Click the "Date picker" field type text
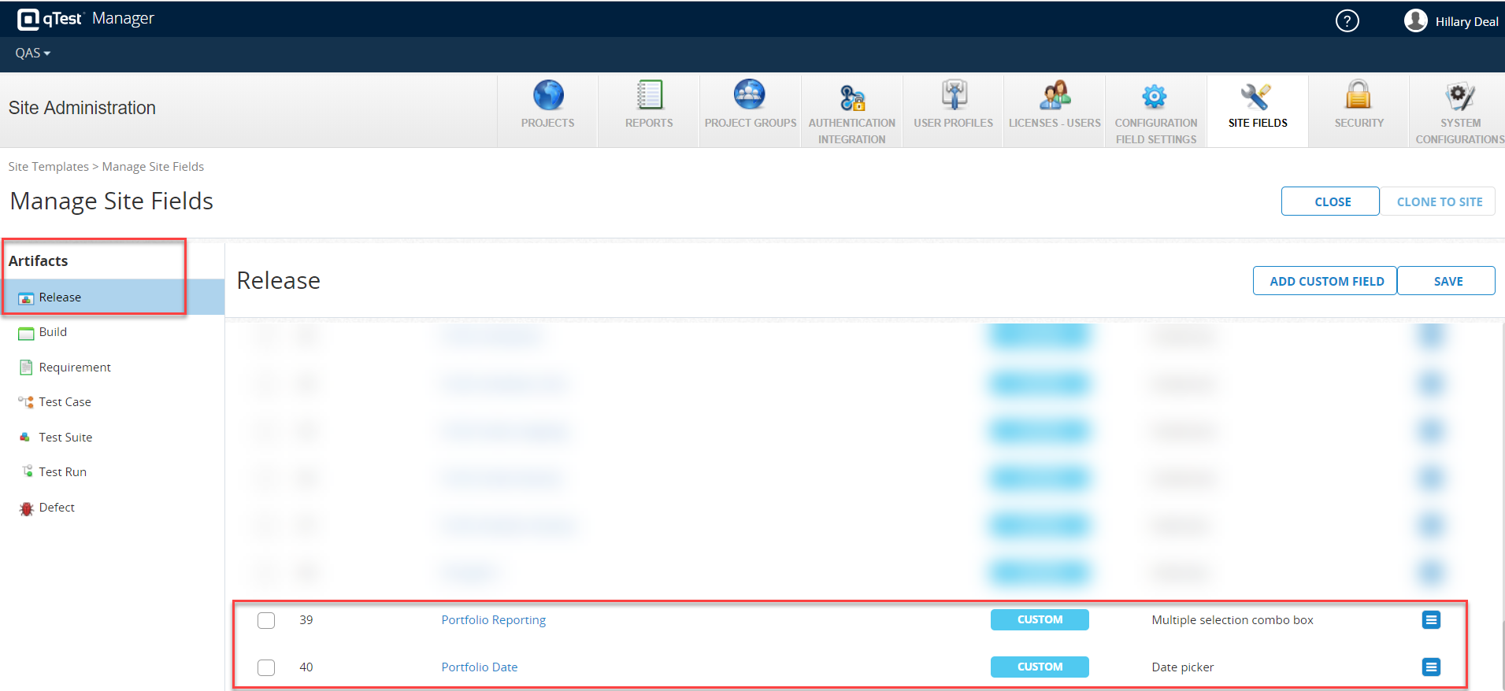Image resolution: width=1505 pixels, height=691 pixels. pos(1183,667)
